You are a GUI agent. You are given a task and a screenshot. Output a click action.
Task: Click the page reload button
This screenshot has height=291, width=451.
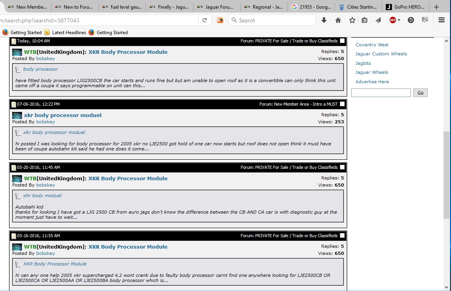click(x=204, y=20)
